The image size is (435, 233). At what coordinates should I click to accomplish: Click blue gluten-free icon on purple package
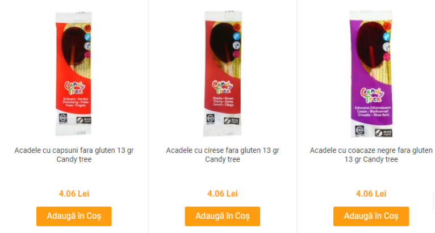coord(387,36)
